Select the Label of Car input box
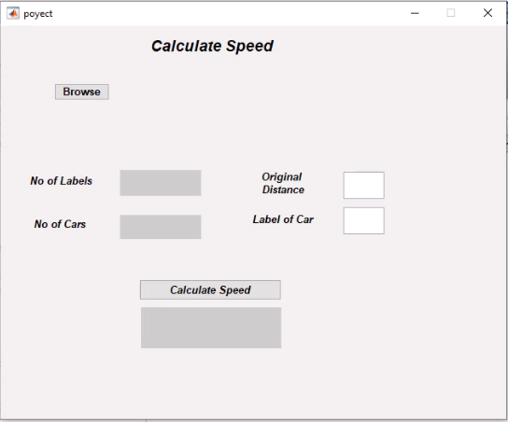The image size is (508, 422). pos(364,220)
